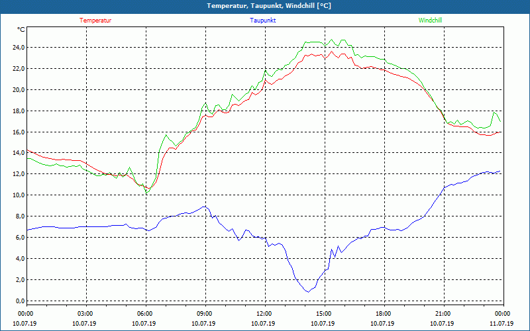
Task: Click the 03:00 time axis label
Action: 85,314
